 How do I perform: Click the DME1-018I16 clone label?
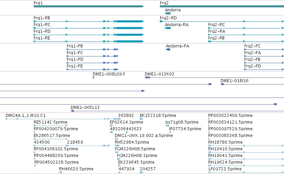(x=235, y=81)
